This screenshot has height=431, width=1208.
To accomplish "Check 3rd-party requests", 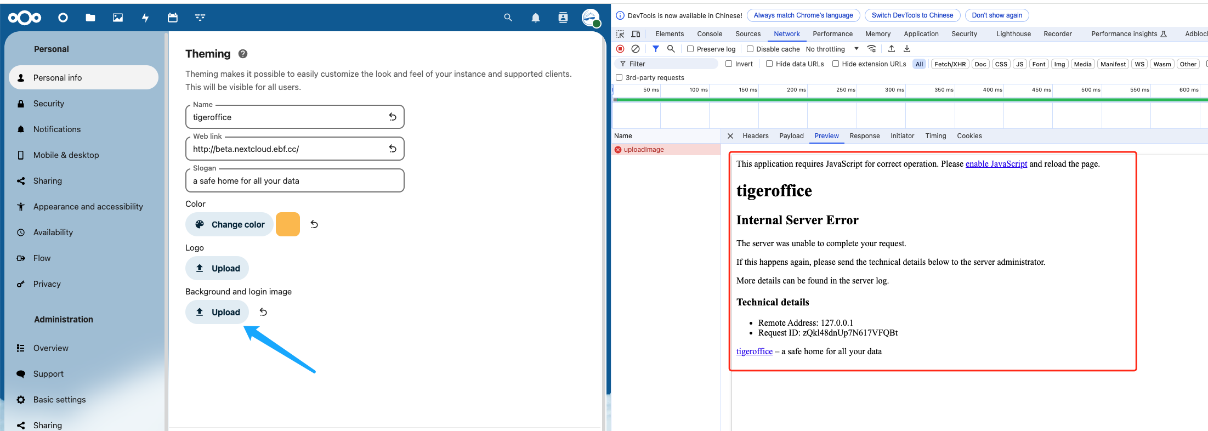I will (x=619, y=77).
